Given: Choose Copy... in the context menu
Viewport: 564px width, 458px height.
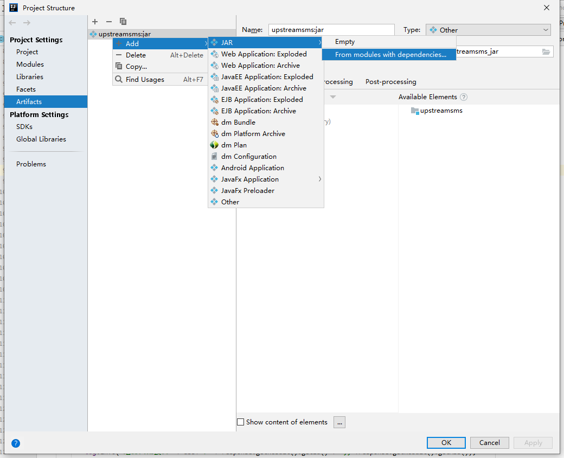Looking at the screenshot, I should [x=161, y=67].
